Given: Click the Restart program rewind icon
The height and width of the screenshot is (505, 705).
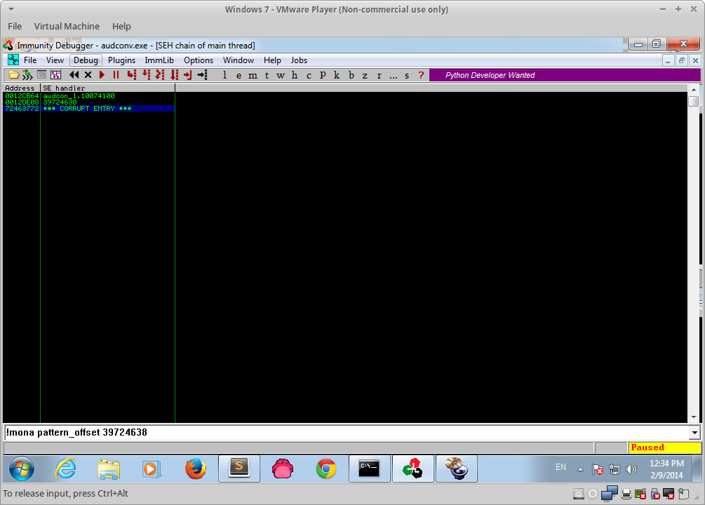Looking at the screenshot, I should 74,75.
